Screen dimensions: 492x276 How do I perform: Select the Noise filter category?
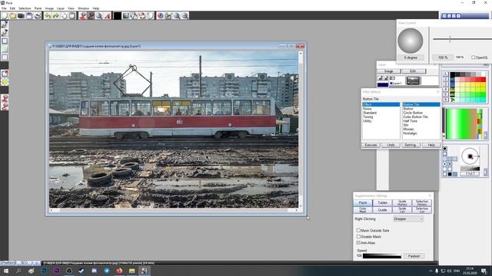pos(367,109)
